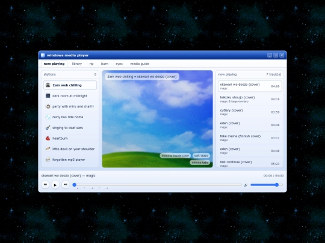Start playback with the play button

pos(55,185)
